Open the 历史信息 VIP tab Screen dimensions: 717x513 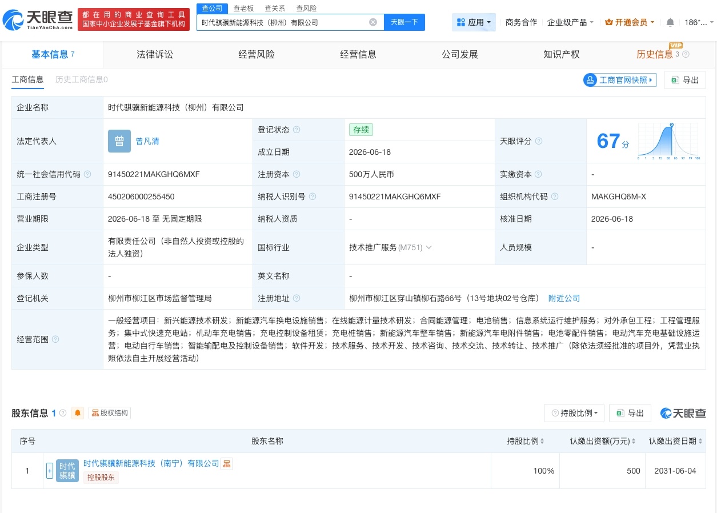pyautogui.click(x=655, y=54)
